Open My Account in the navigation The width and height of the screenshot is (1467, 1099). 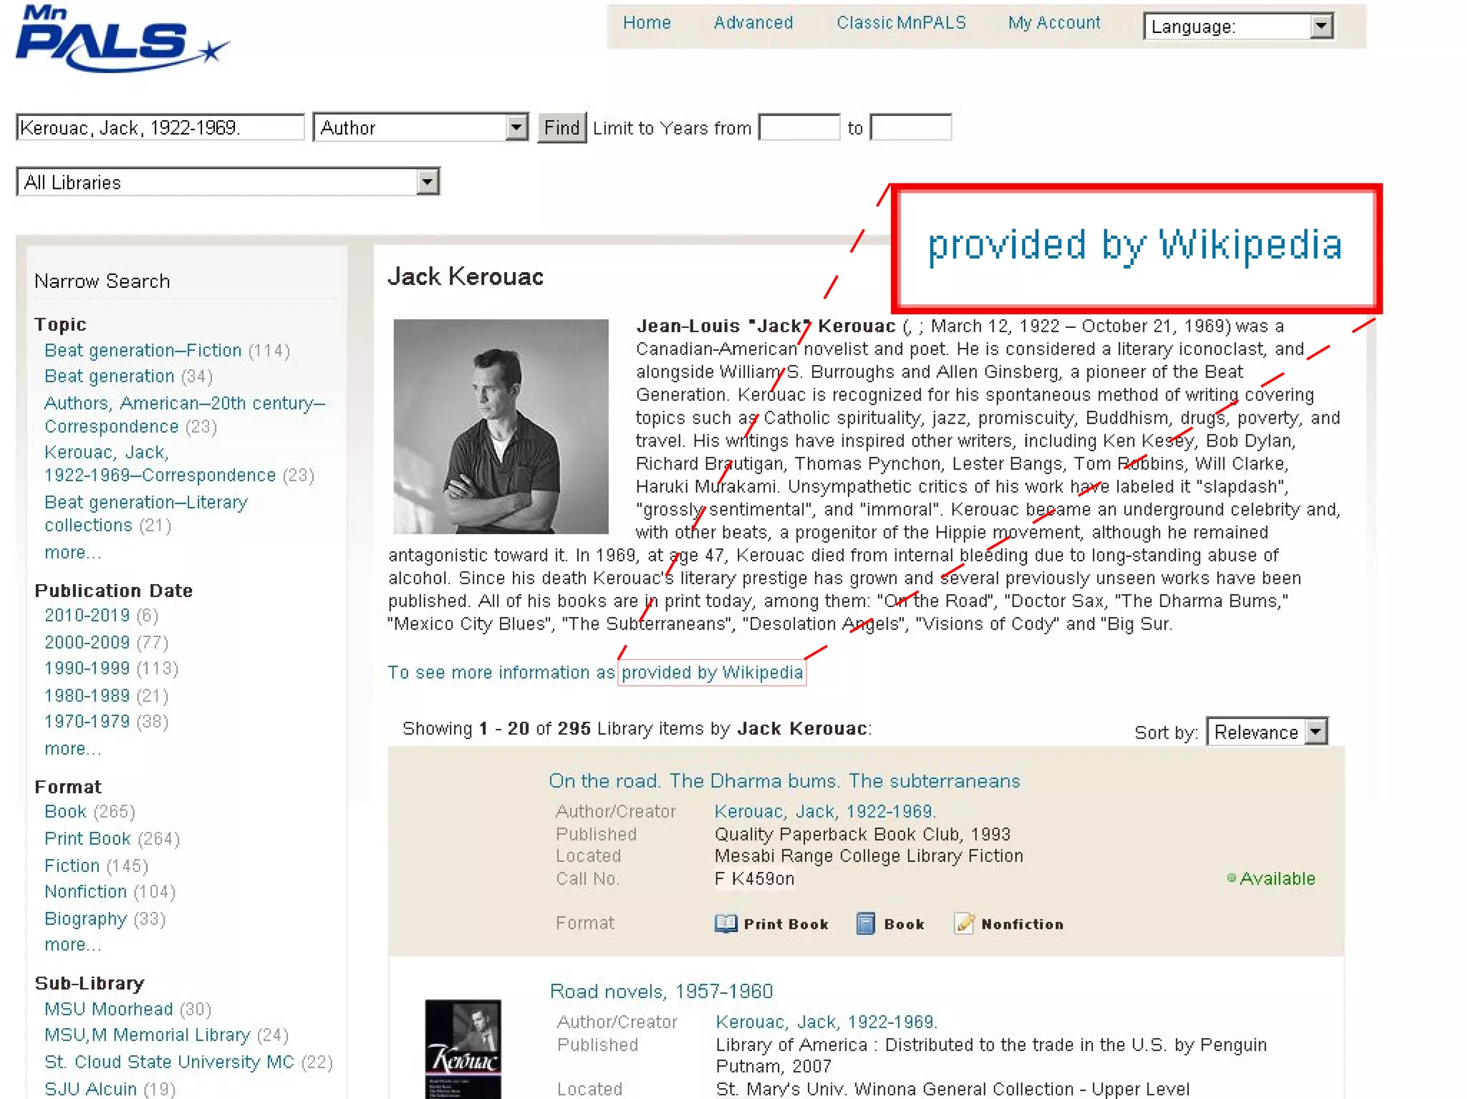coord(1054,23)
